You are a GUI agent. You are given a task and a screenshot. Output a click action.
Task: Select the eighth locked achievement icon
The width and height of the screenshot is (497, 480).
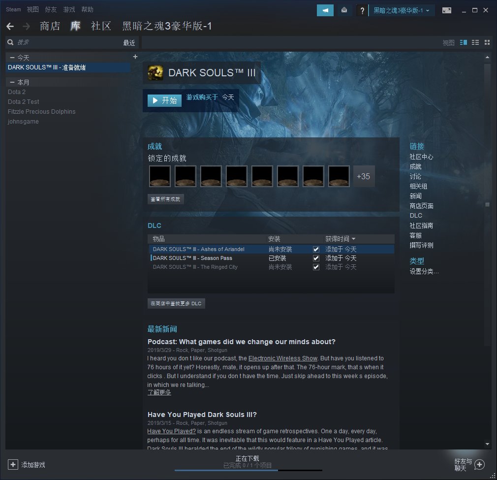tap(339, 176)
